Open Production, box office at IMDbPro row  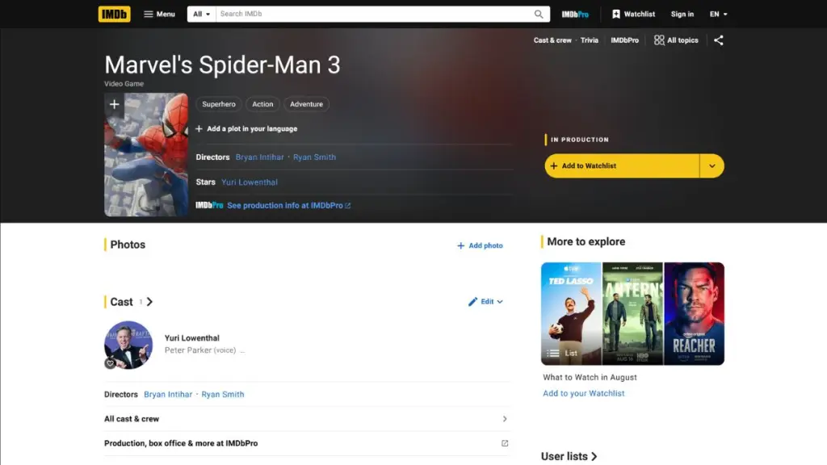click(x=307, y=443)
